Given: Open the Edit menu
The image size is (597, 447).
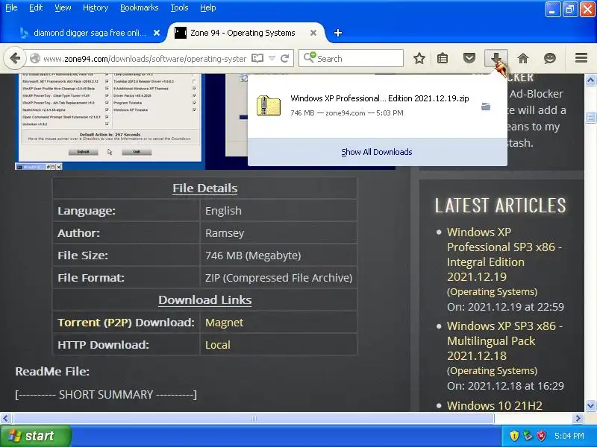Looking at the screenshot, I should pyautogui.click(x=36, y=7).
